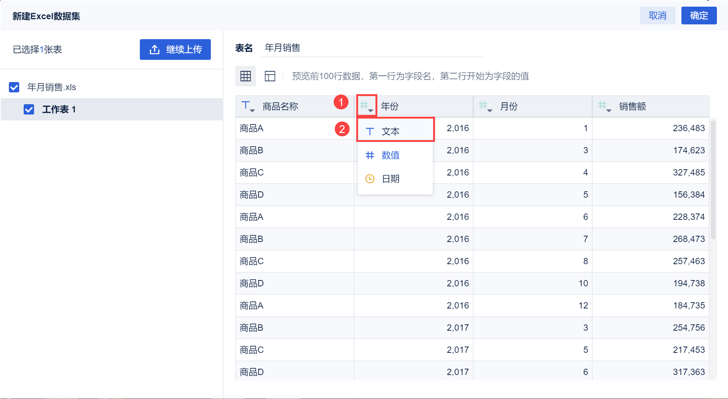Image resolution: width=728 pixels, height=399 pixels.
Task: Click the hash icon for 数值
Action: [370, 155]
